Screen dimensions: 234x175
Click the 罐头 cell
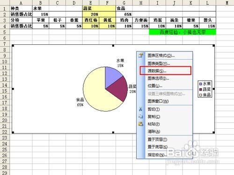(208, 20)
